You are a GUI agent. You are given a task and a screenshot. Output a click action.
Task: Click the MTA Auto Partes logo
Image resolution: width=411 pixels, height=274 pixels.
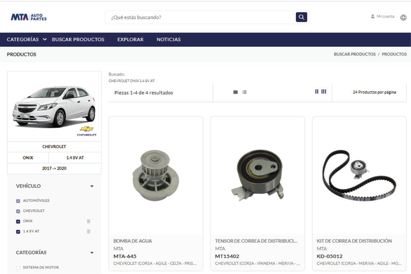pyautogui.click(x=29, y=17)
